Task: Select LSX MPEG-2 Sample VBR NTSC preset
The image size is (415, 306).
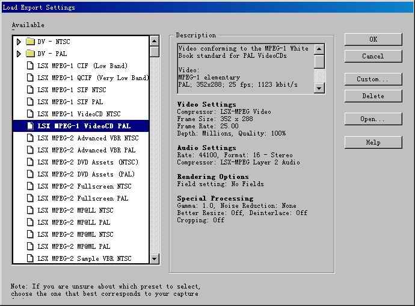Action: [84, 258]
